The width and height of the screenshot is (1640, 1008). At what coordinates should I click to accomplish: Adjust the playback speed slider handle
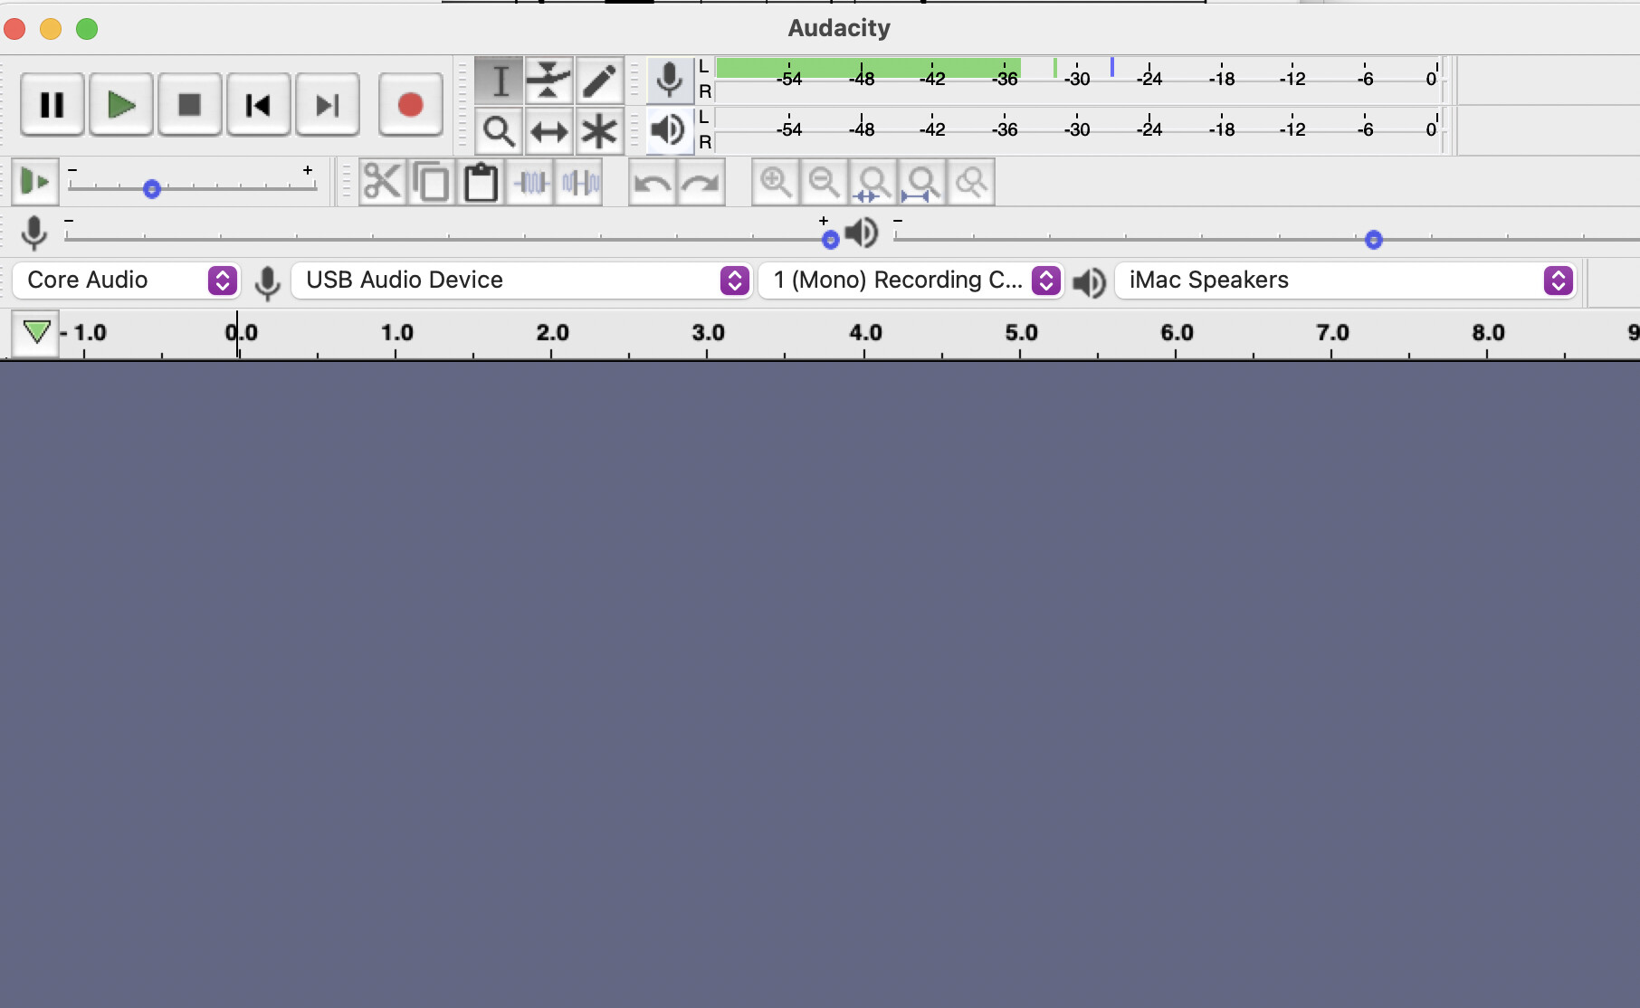[x=152, y=189]
